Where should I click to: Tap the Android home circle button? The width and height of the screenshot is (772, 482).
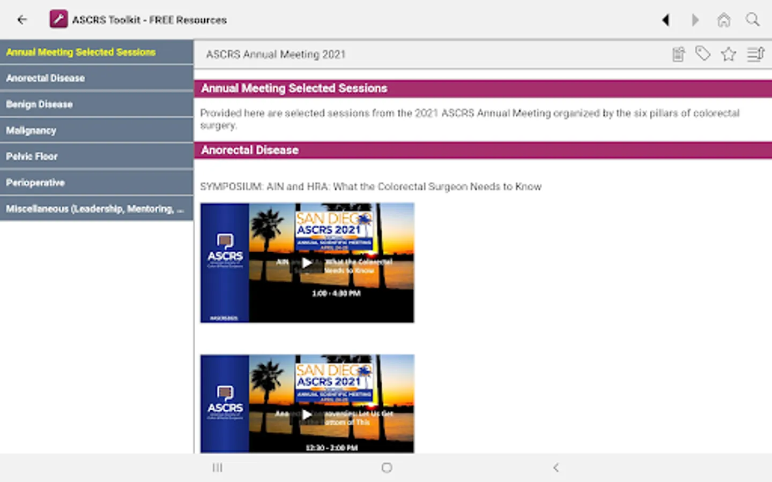pos(387,468)
